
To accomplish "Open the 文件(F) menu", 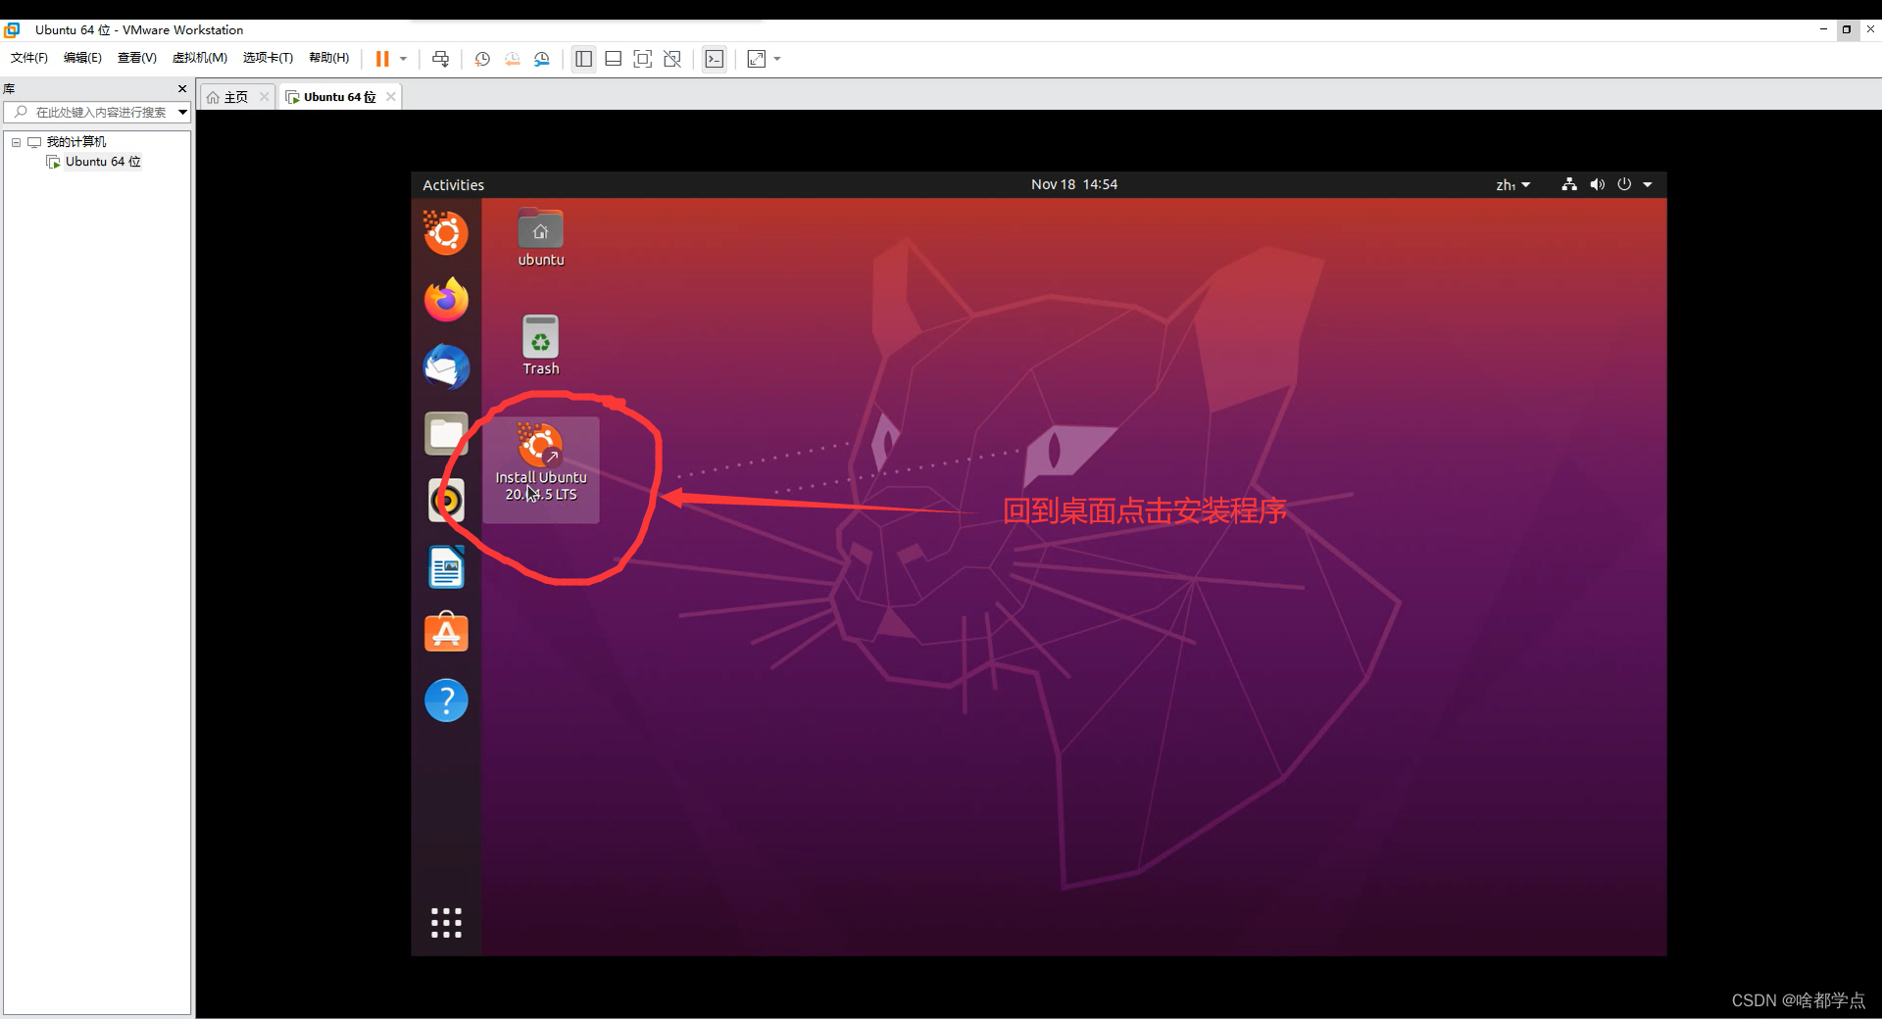I will click(x=29, y=58).
